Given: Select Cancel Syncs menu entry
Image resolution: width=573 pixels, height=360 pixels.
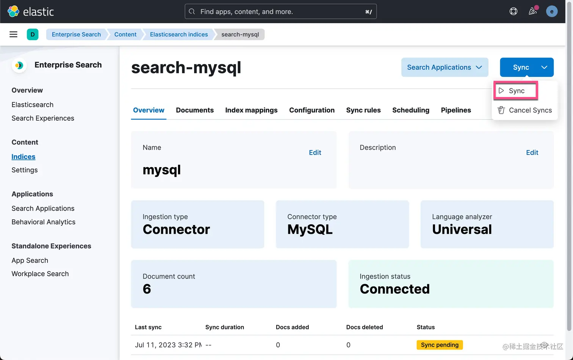Looking at the screenshot, I should tap(524, 110).
